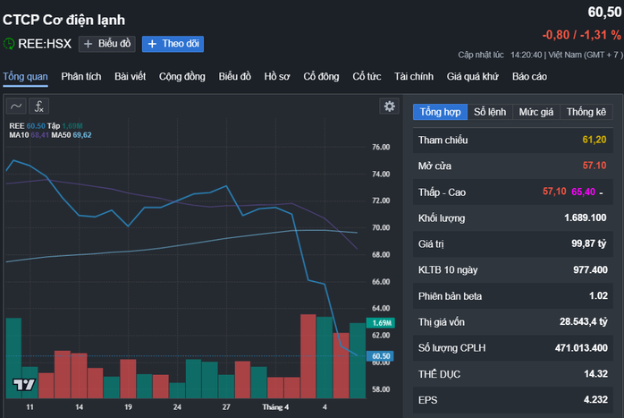624x418 pixels.
Task: Click the THỂ DỤC value 14.32
Action: [x=595, y=374]
